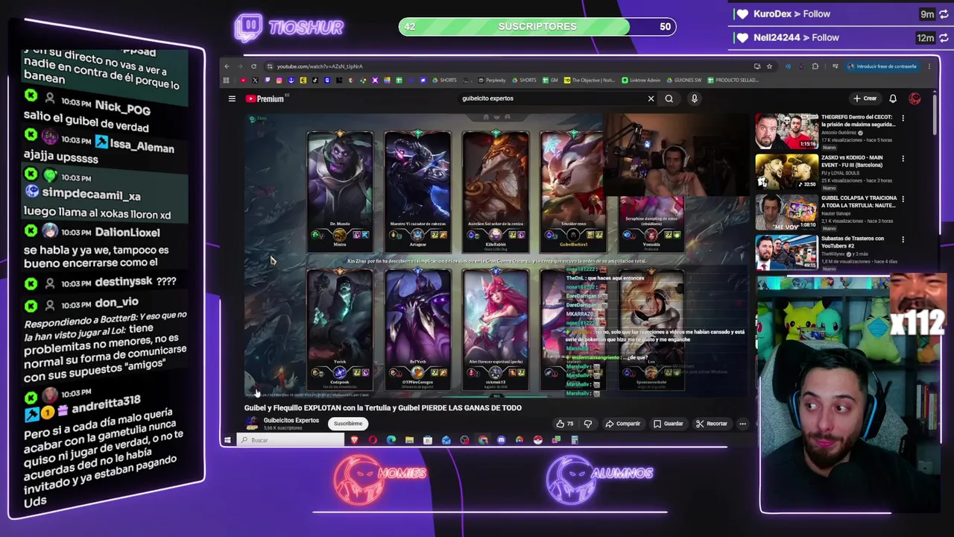Open the Pokeball app in the taskbar
The height and width of the screenshot is (537, 954).
(537, 440)
